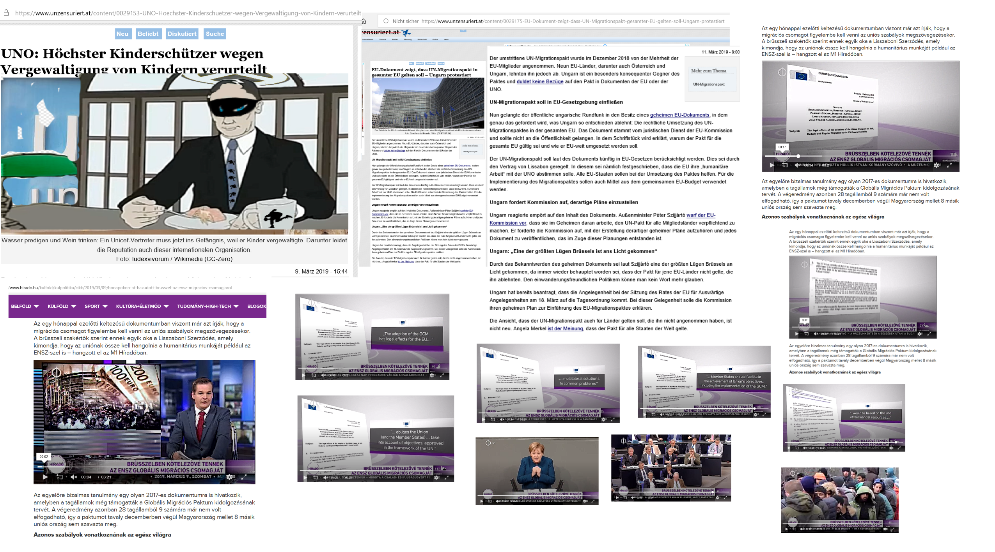This screenshot has width=995, height=552.
Task: Click the 'Nicht sicher' info icon
Action: pos(386,21)
